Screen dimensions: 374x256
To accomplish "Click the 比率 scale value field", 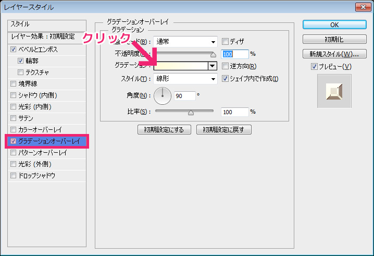I will [x=235, y=112].
